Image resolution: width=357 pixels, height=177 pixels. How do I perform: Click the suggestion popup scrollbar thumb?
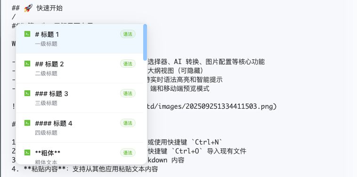coord(145,42)
